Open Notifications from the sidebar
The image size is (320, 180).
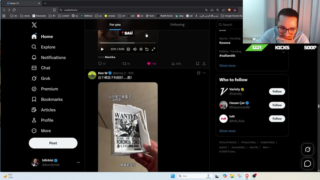point(49,57)
